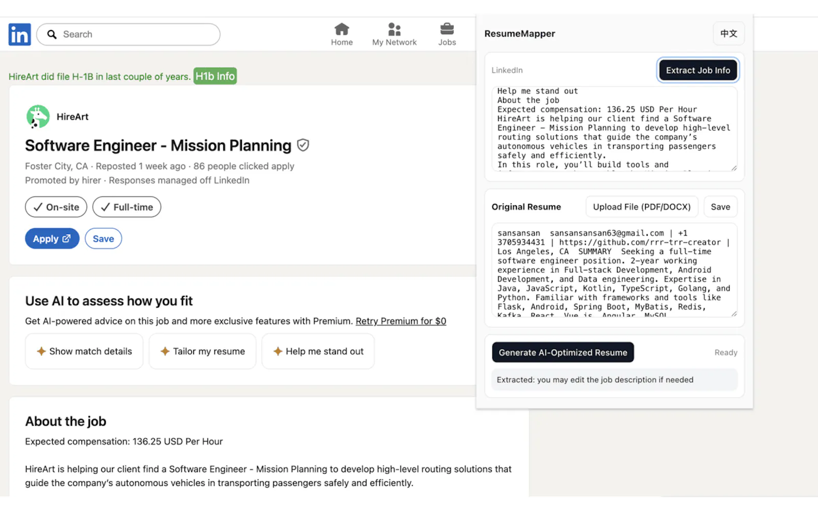
Task: Click Extract Job Info in ResumeMapper
Action: click(x=698, y=71)
